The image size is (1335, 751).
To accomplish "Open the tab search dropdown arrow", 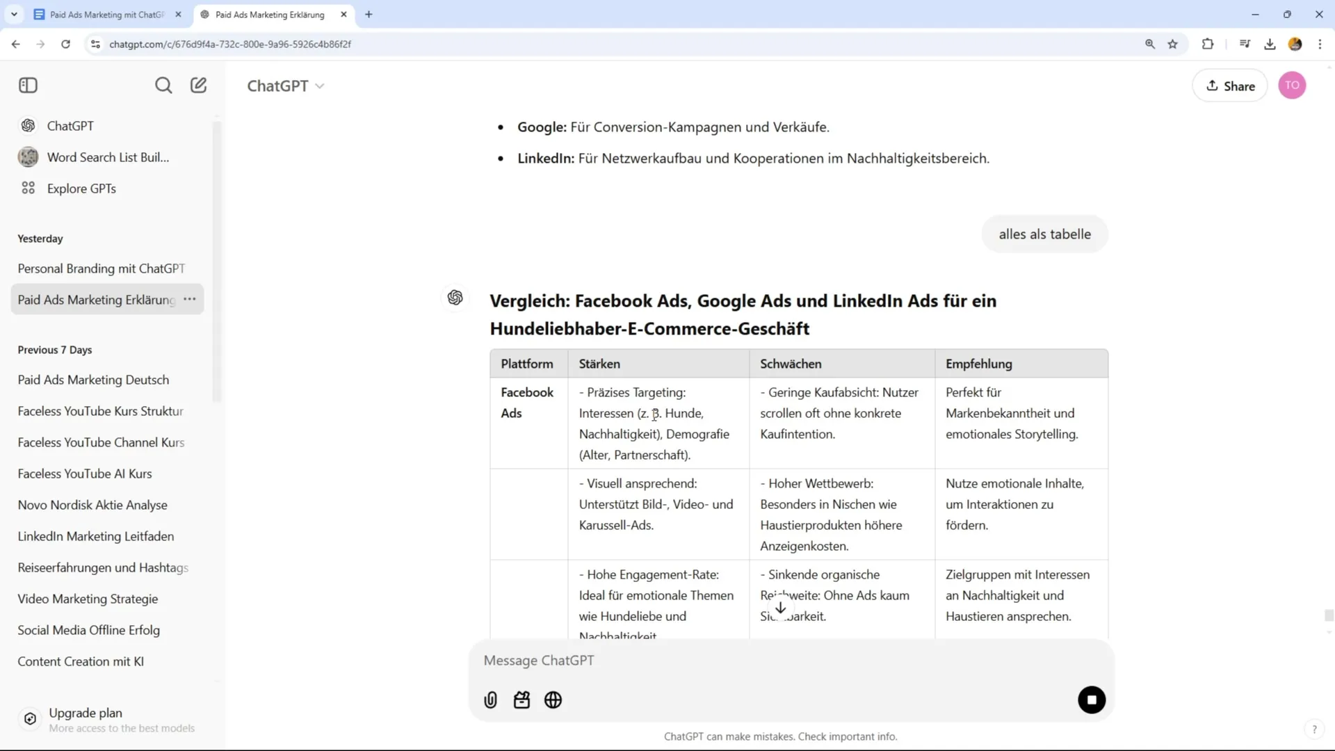I will pos(14,14).
